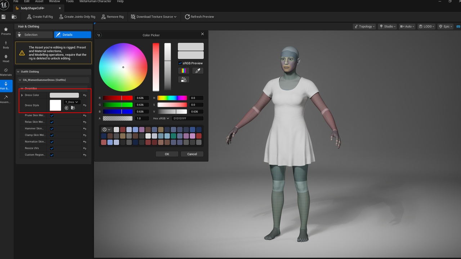Reset Prune Skin Weights to default
This screenshot has height=259, width=461.
pos(85,115)
